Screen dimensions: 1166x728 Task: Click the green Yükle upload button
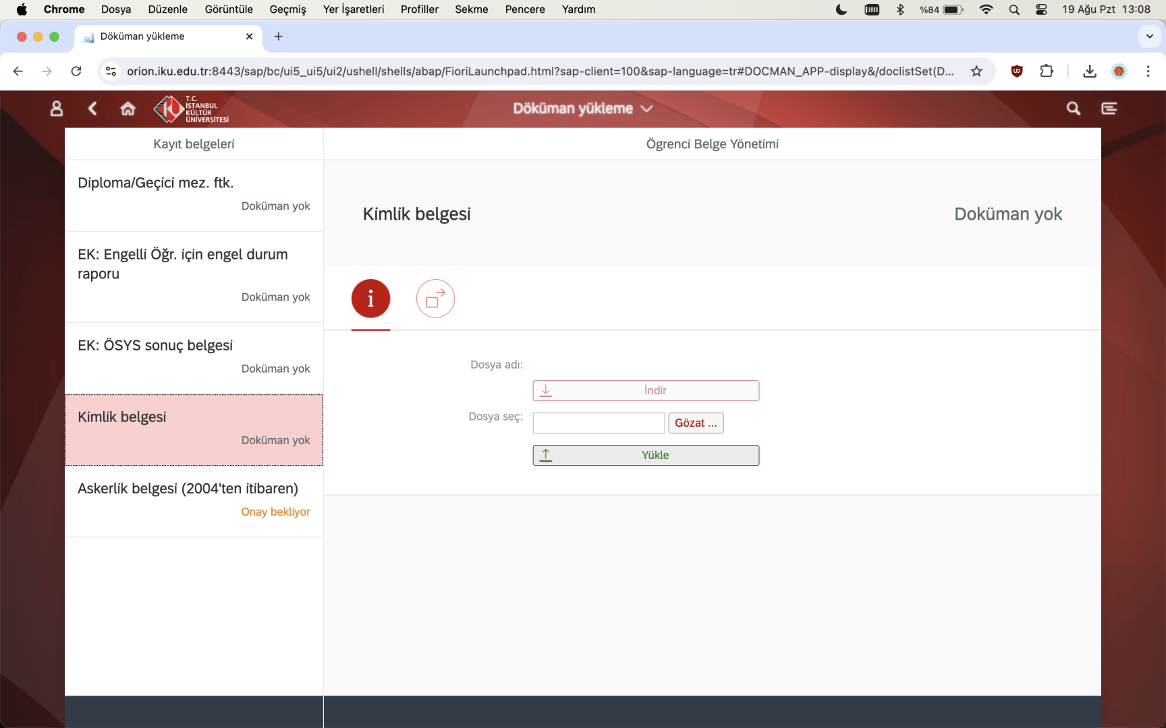(x=646, y=456)
